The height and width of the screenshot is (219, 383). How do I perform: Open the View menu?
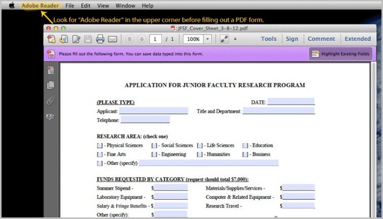point(103,5)
